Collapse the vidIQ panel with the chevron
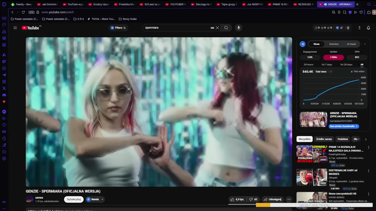Viewport: 376px width, 211px height. click(365, 44)
